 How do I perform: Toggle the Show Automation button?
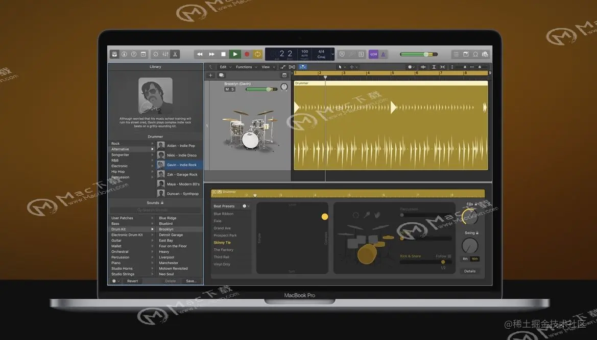click(x=283, y=67)
